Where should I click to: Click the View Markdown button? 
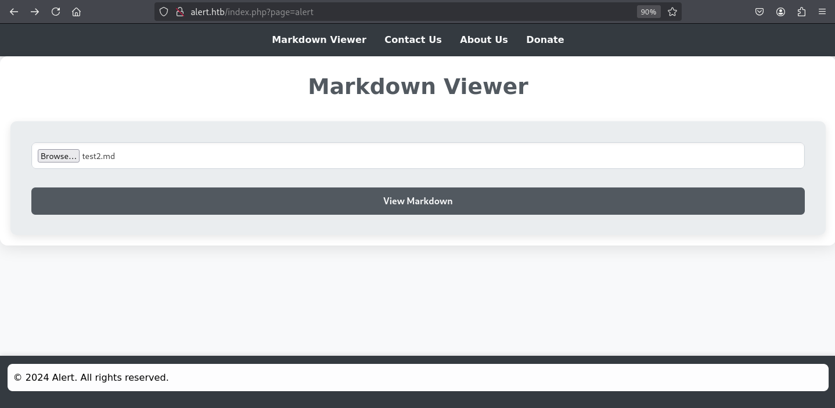tap(418, 201)
